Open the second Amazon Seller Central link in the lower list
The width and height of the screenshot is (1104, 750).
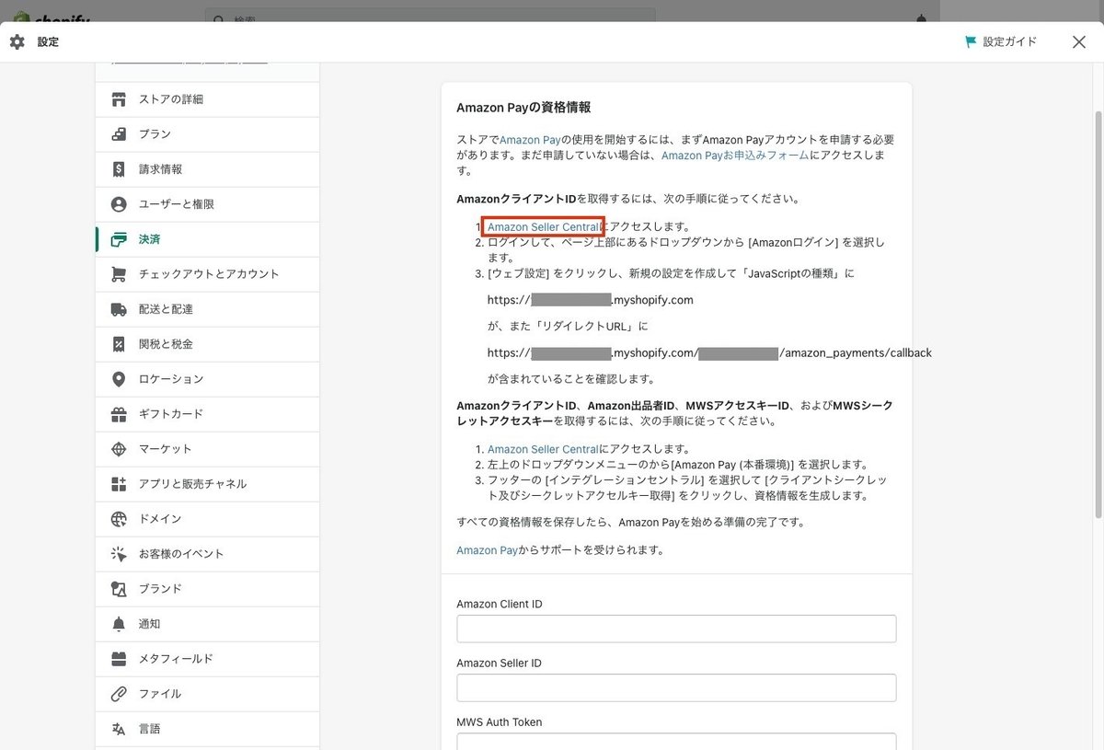[x=543, y=449]
